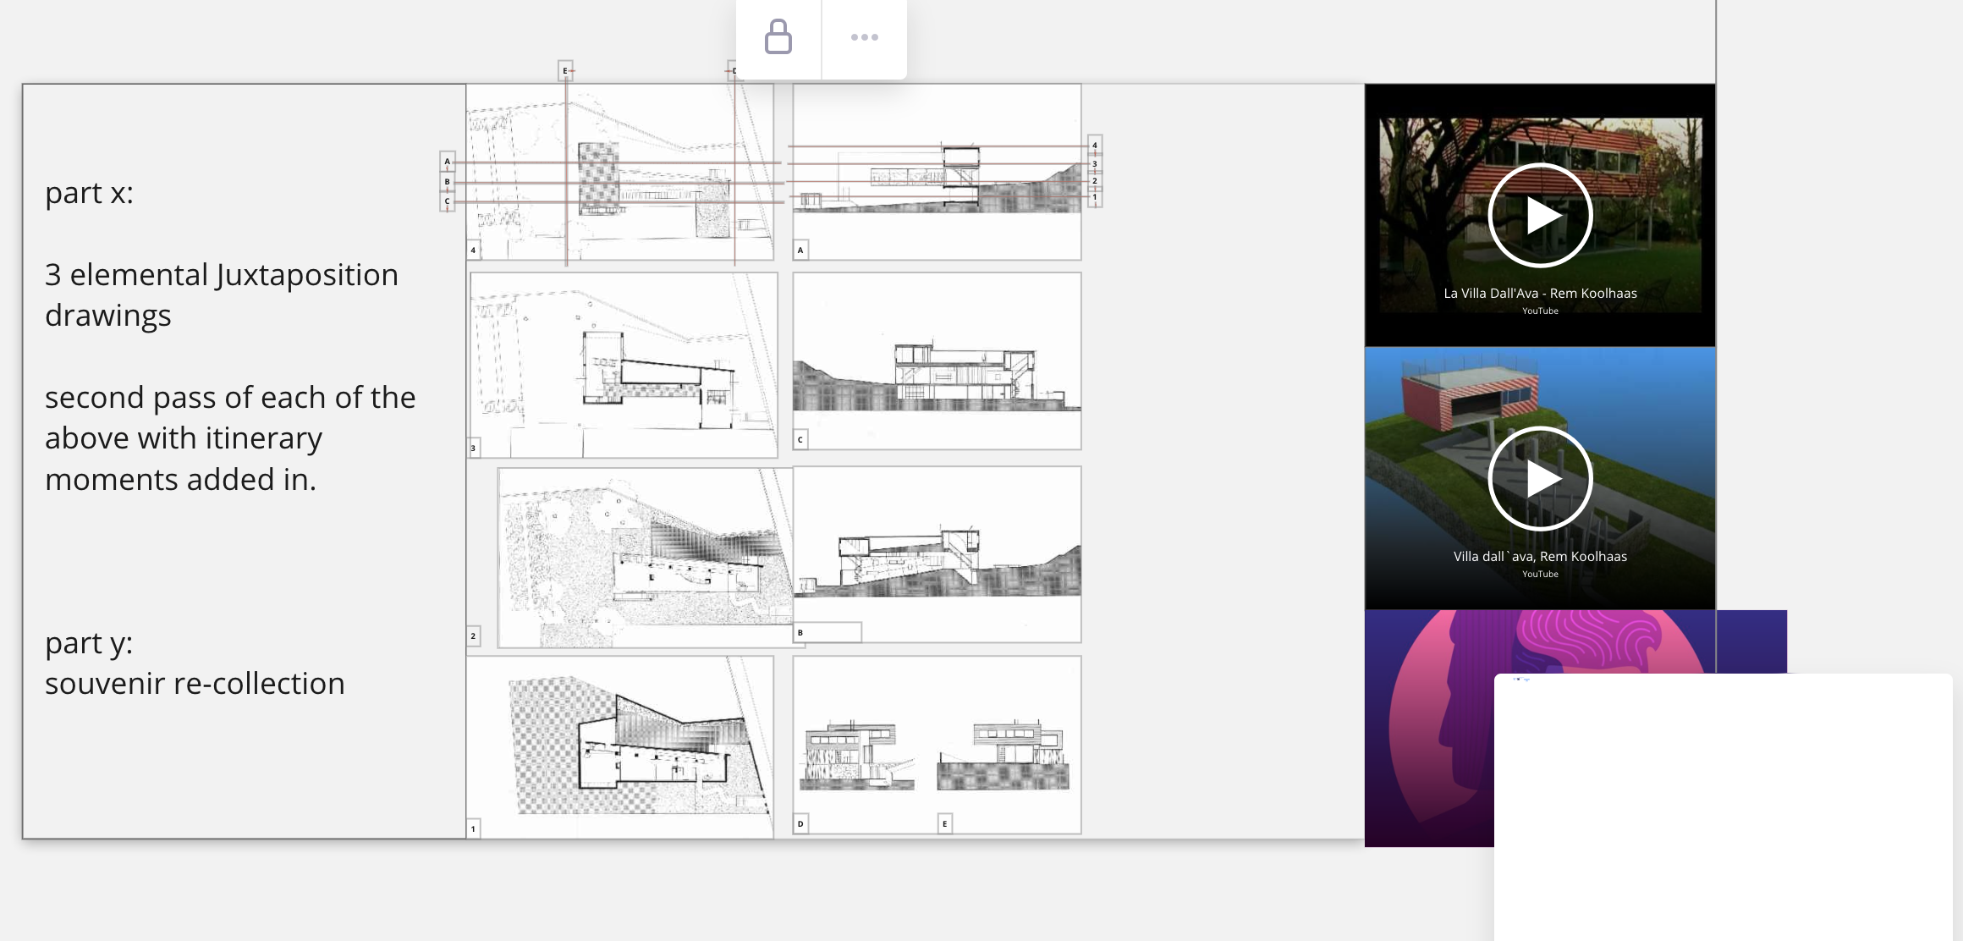The width and height of the screenshot is (1963, 941).
Task: Click the 'Villa dall`ava, Rem Koolhaas' video title
Action: point(1540,557)
